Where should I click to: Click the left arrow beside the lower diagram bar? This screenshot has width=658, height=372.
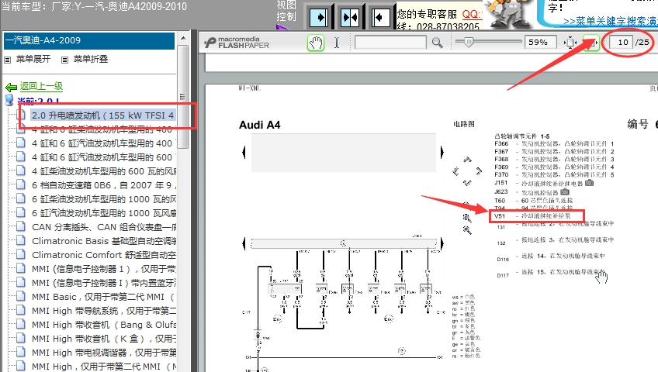[244, 243]
